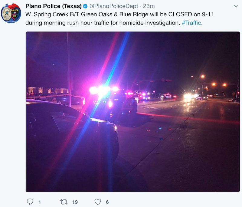
Task: Open the #Traffic hashtag link
Action: coord(191,23)
